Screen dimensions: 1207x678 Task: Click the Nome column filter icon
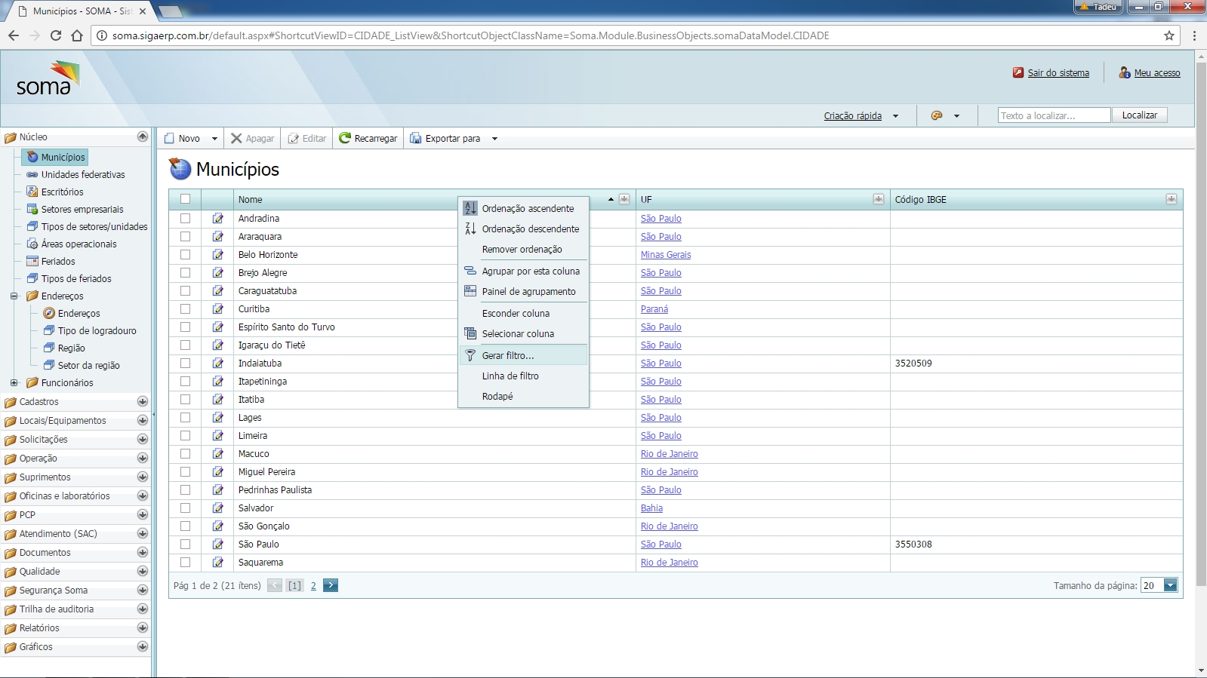click(x=624, y=199)
